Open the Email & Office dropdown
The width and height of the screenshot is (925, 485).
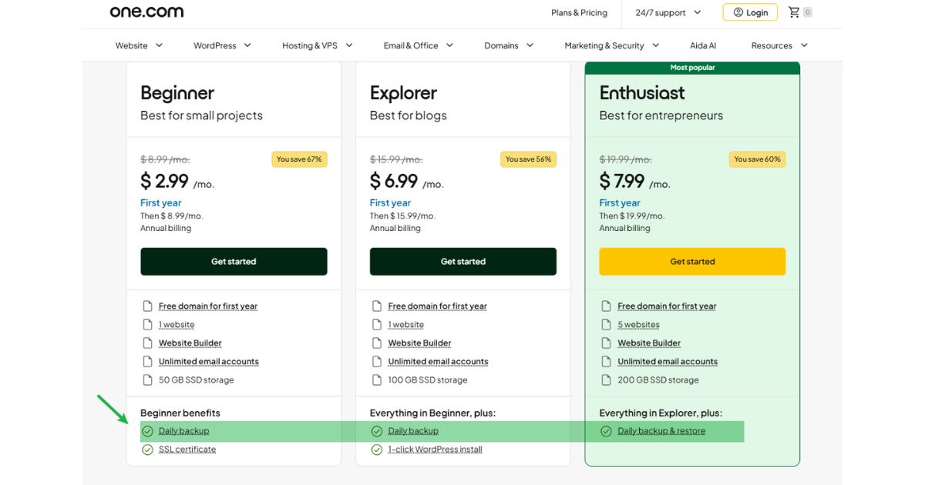(419, 45)
